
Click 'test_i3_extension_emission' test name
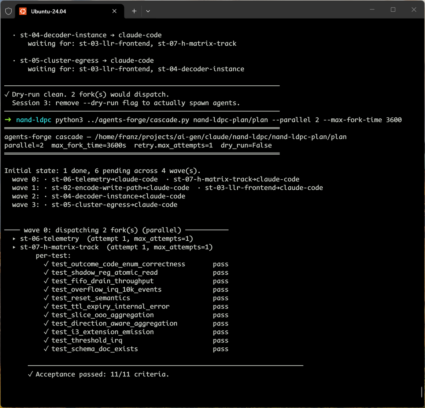click(x=103, y=332)
